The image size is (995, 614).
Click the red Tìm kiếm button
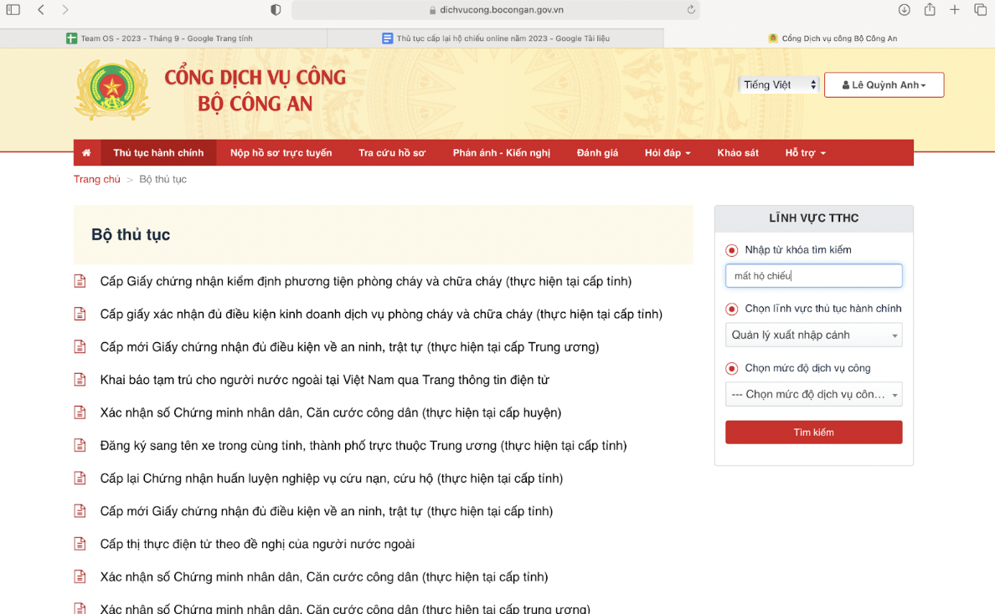tap(813, 432)
